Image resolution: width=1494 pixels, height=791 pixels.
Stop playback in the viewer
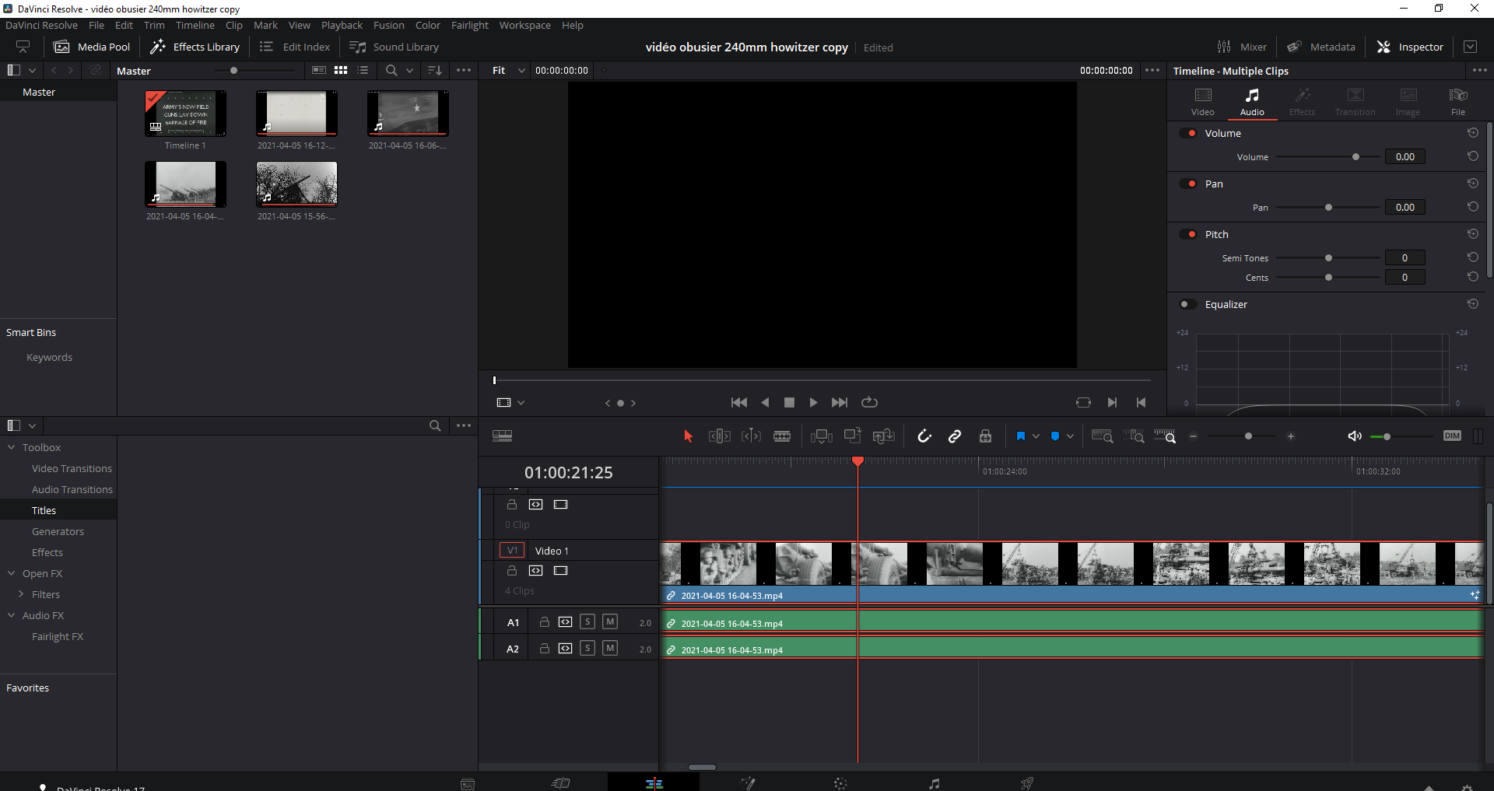pyautogui.click(x=789, y=402)
